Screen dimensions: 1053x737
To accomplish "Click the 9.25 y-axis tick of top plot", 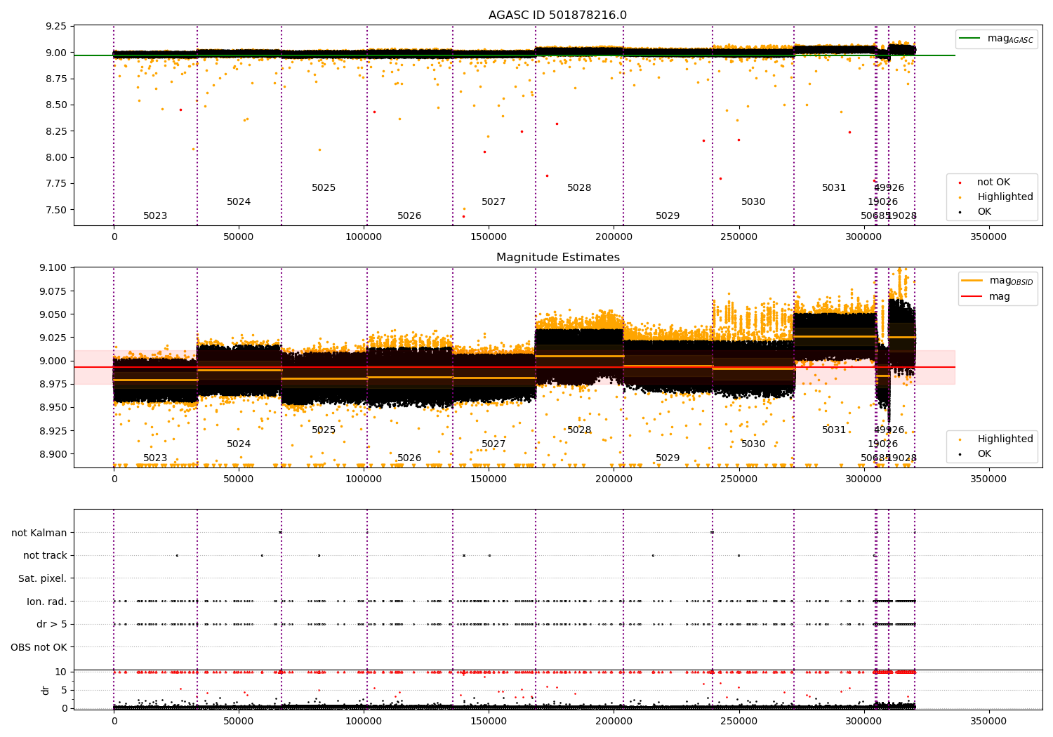I will coord(56,27).
